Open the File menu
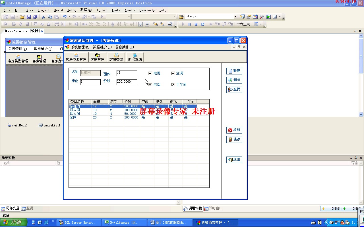The image size is (364, 227). pos(7,10)
